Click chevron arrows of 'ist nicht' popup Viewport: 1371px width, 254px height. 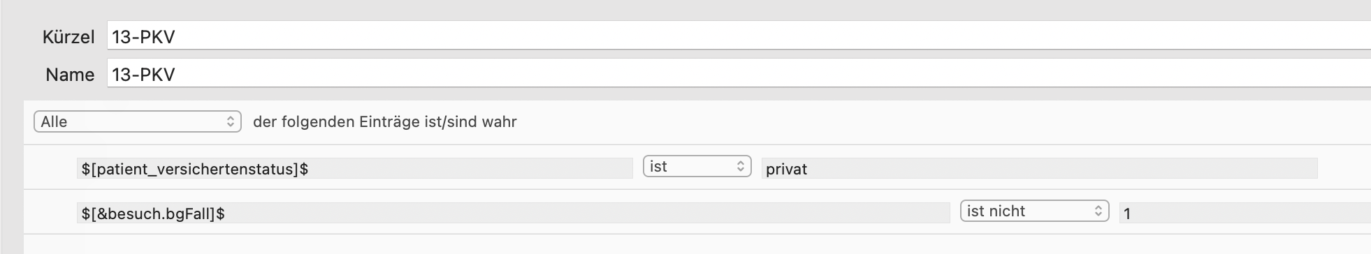[1098, 211]
